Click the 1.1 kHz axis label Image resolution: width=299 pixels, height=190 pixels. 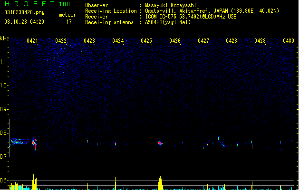pyautogui.click(x=4, y=62)
